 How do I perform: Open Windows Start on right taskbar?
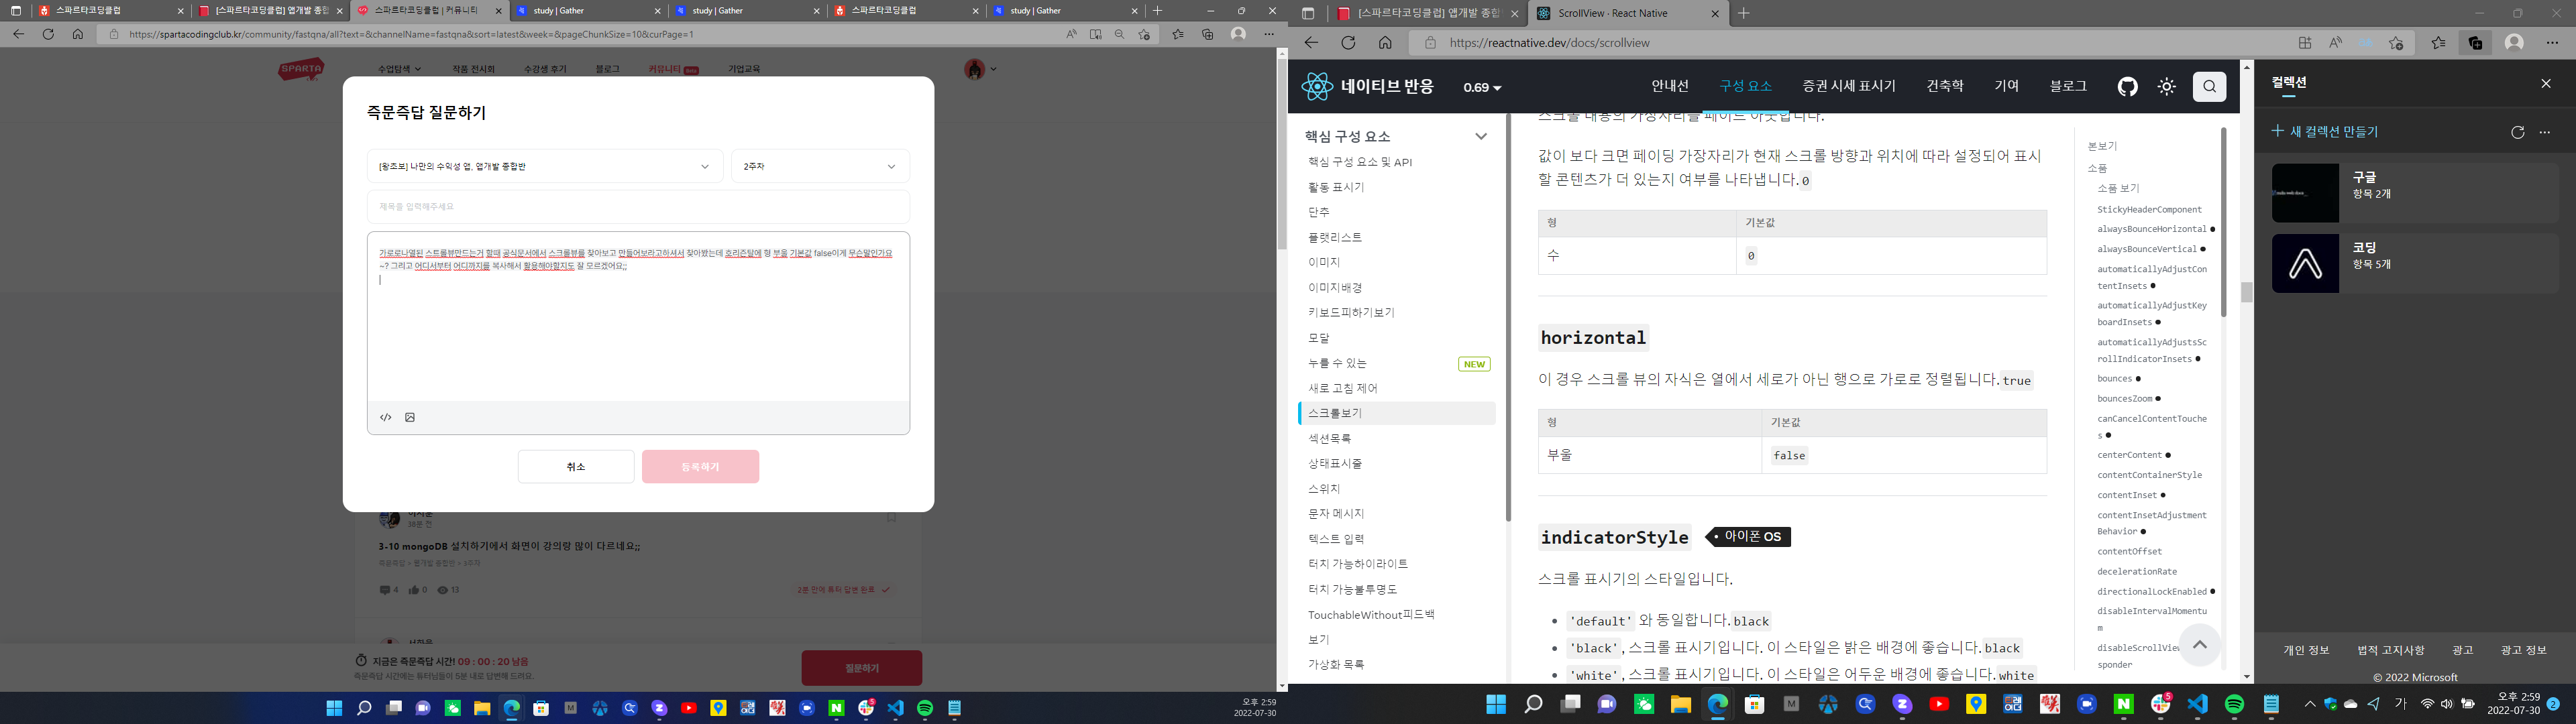click(x=1495, y=705)
